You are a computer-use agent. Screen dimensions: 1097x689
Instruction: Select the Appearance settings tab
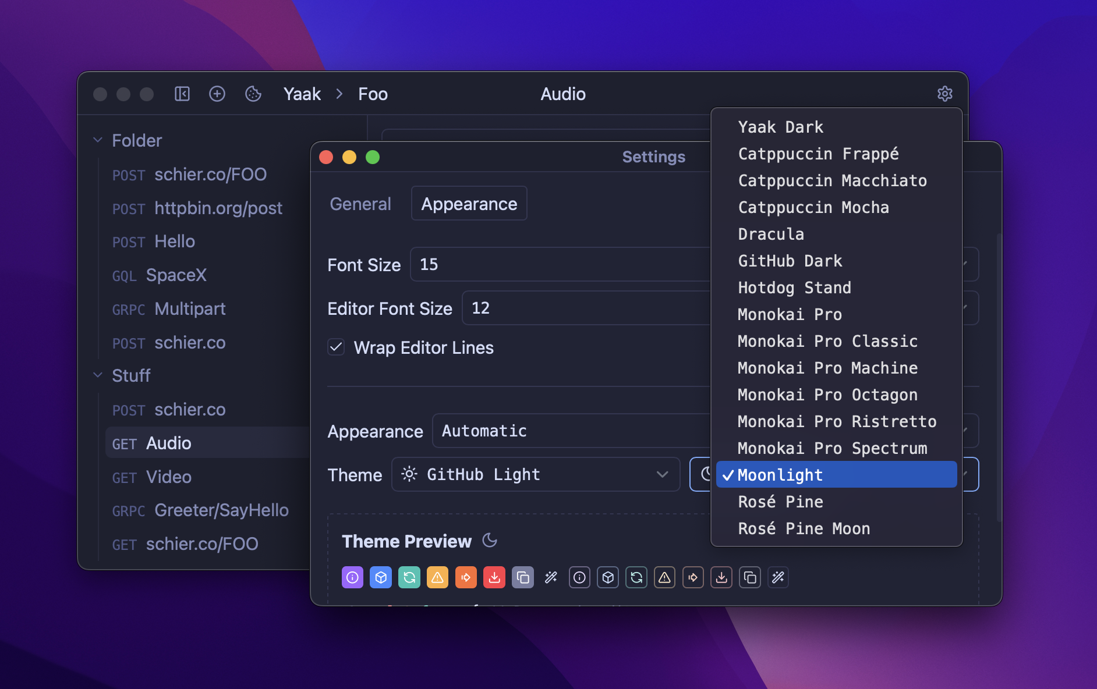tap(469, 204)
